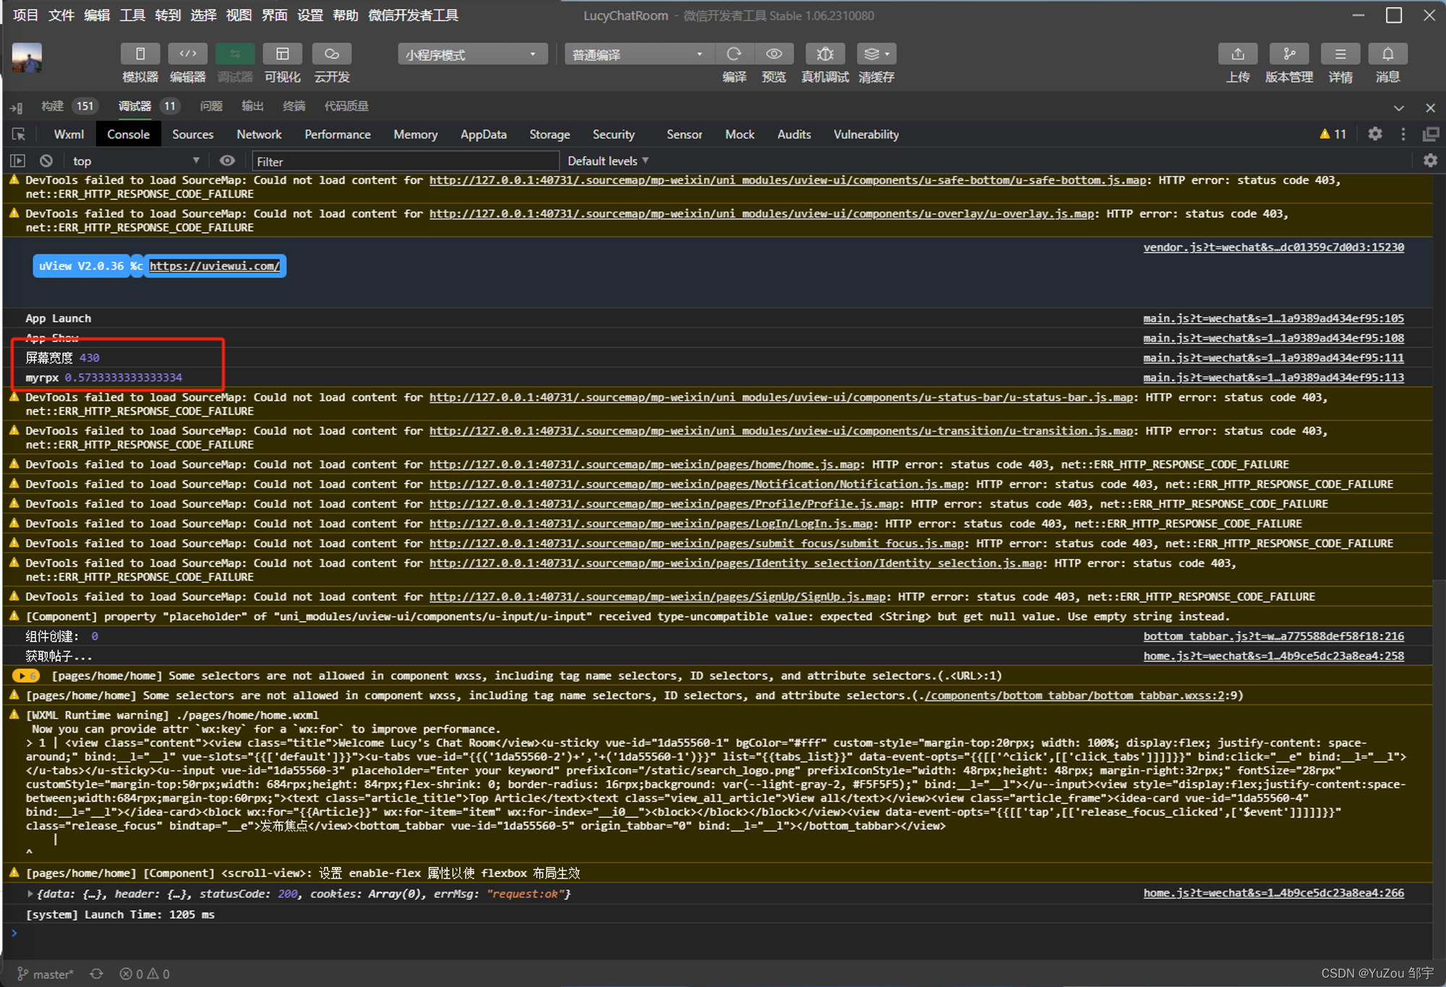This screenshot has height=987, width=1446.
Task: Click the git sync icon
Action: pos(96,974)
